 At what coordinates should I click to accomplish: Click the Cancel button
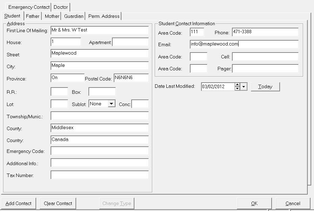[x=293, y=203]
